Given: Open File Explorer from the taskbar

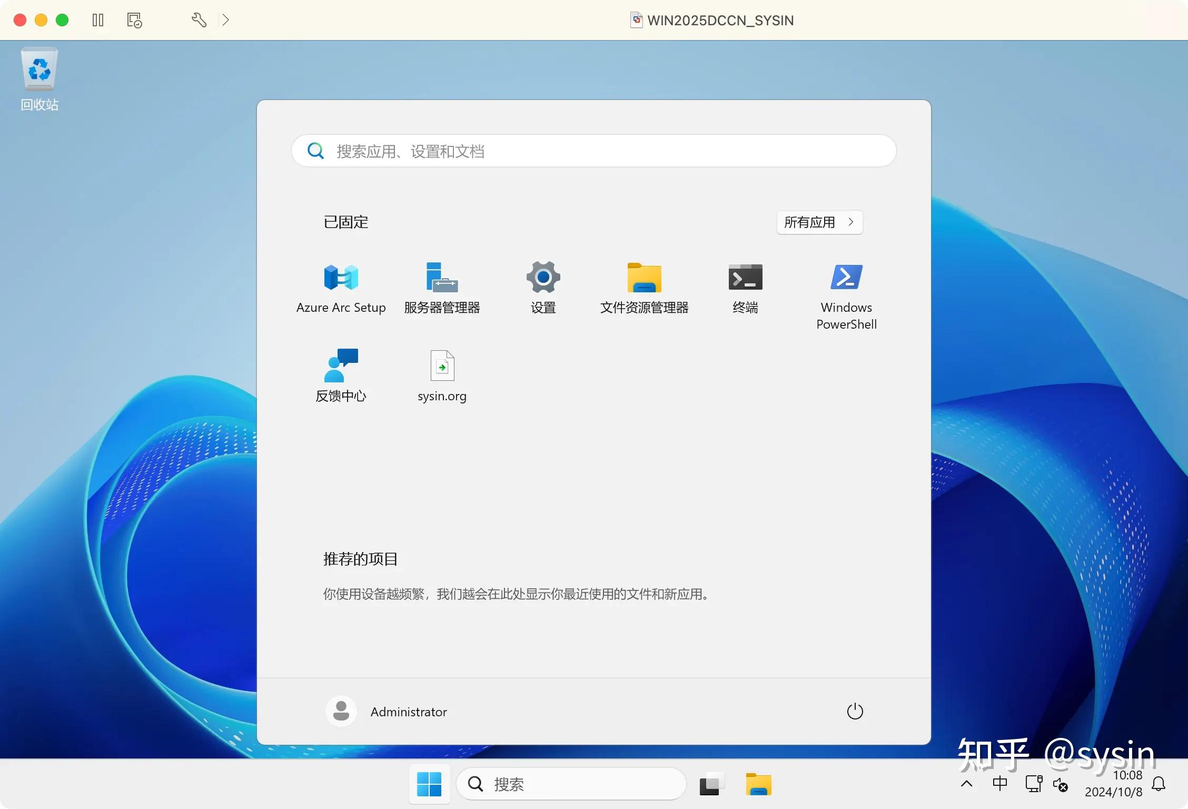Looking at the screenshot, I should click(758, 784).
